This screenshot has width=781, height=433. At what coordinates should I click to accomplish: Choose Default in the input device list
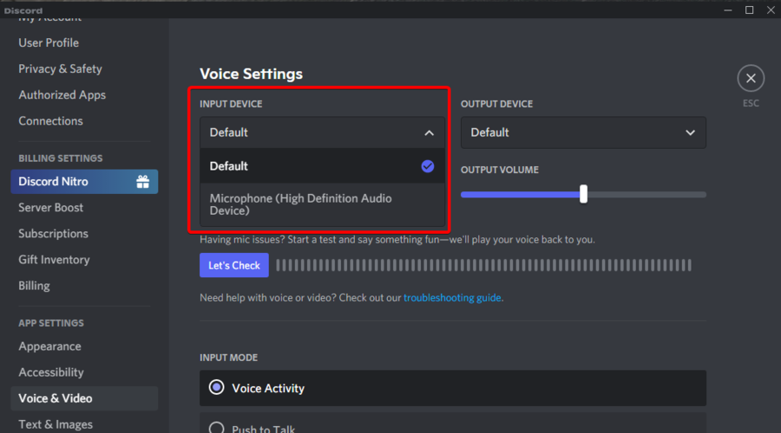[322, 166]
